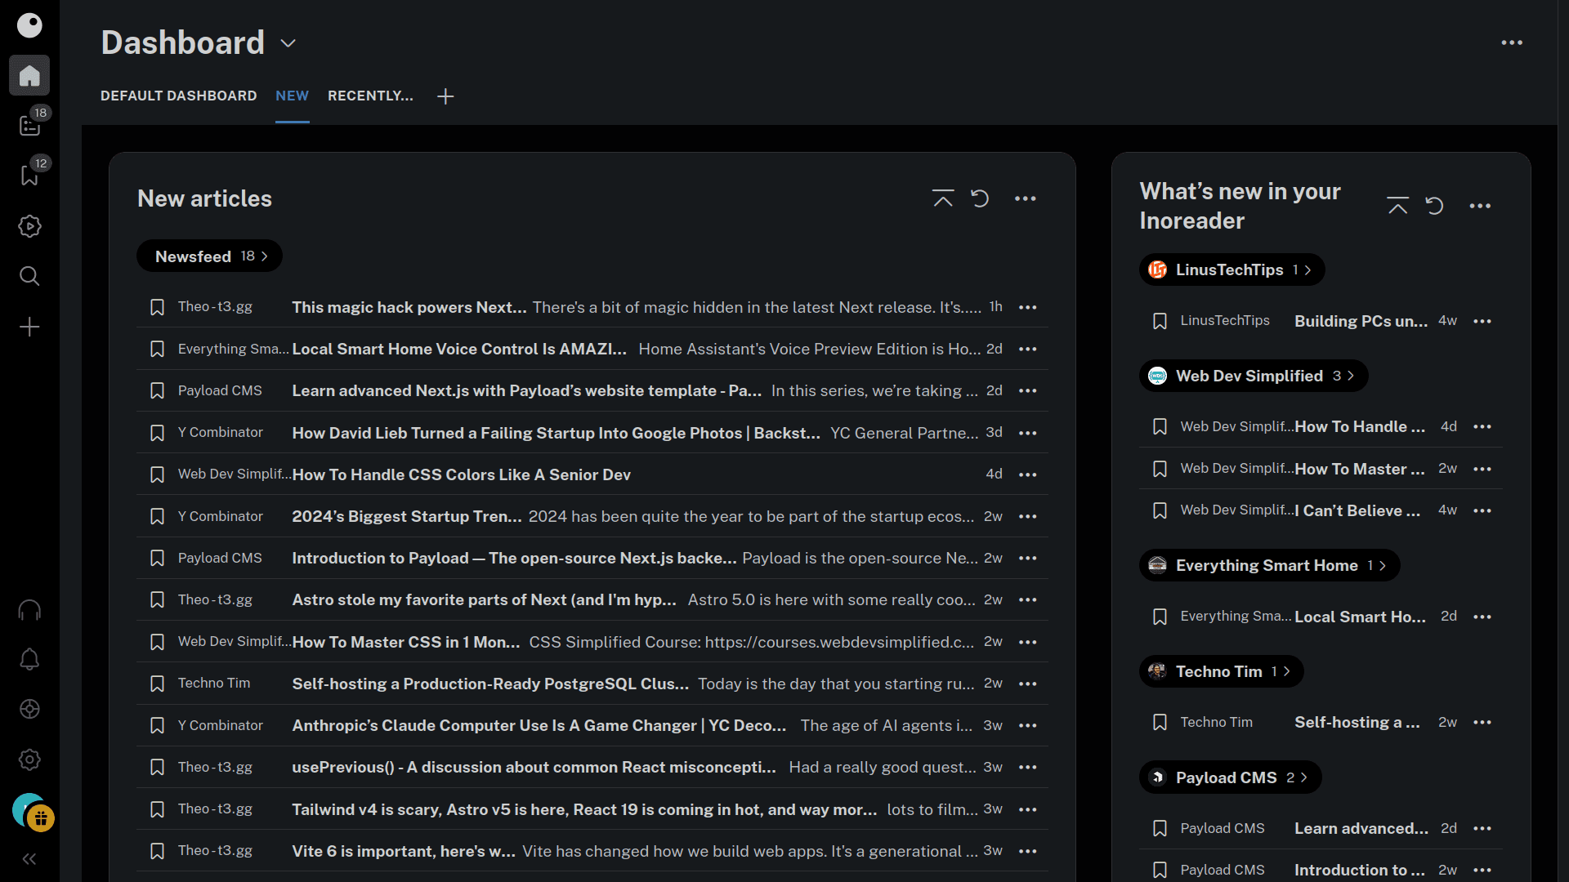
Task: Bookmark 'How To Handle CSS Colors' in New articles
Action: coord(157,474)
